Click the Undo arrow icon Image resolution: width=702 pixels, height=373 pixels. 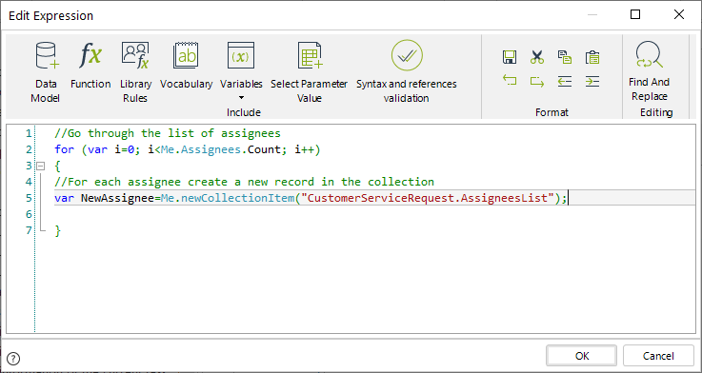(510, 81)
